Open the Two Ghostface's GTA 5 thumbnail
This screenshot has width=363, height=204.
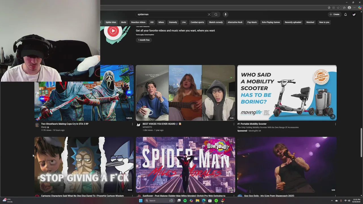[x=84, y=93]
